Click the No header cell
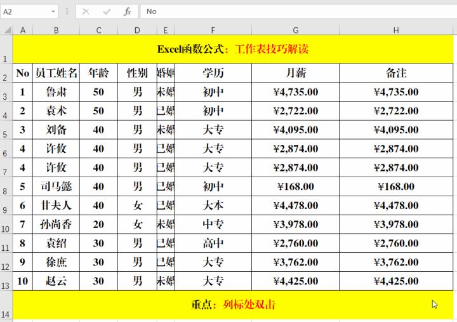This screenshot has height=322, width=457. point(23,73)
